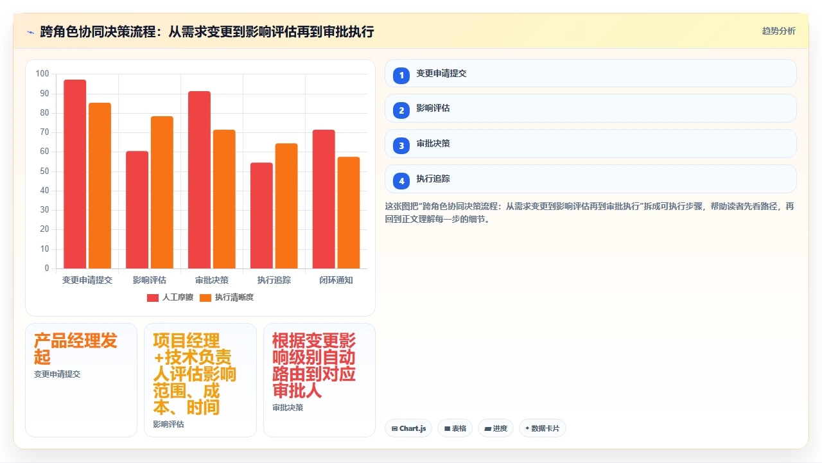
Task: Select step 4 执行追踪
Action: pos(590,179)
